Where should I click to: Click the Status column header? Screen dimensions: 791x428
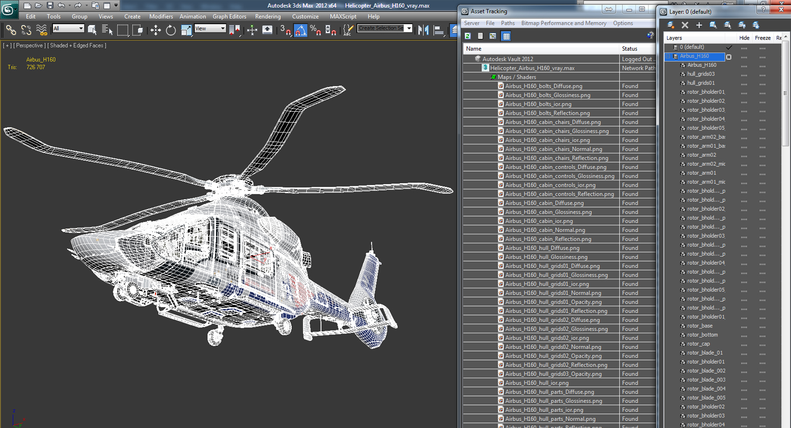coord(638,49)
